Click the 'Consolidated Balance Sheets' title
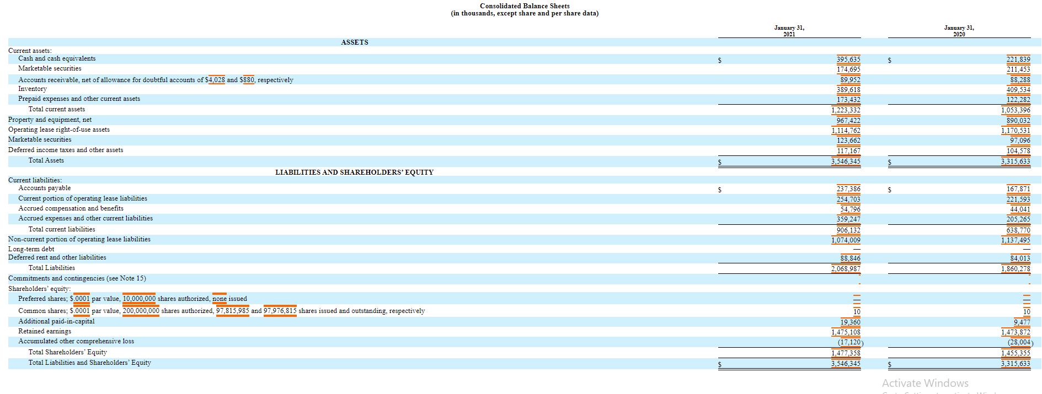 [x=525, y=6]
